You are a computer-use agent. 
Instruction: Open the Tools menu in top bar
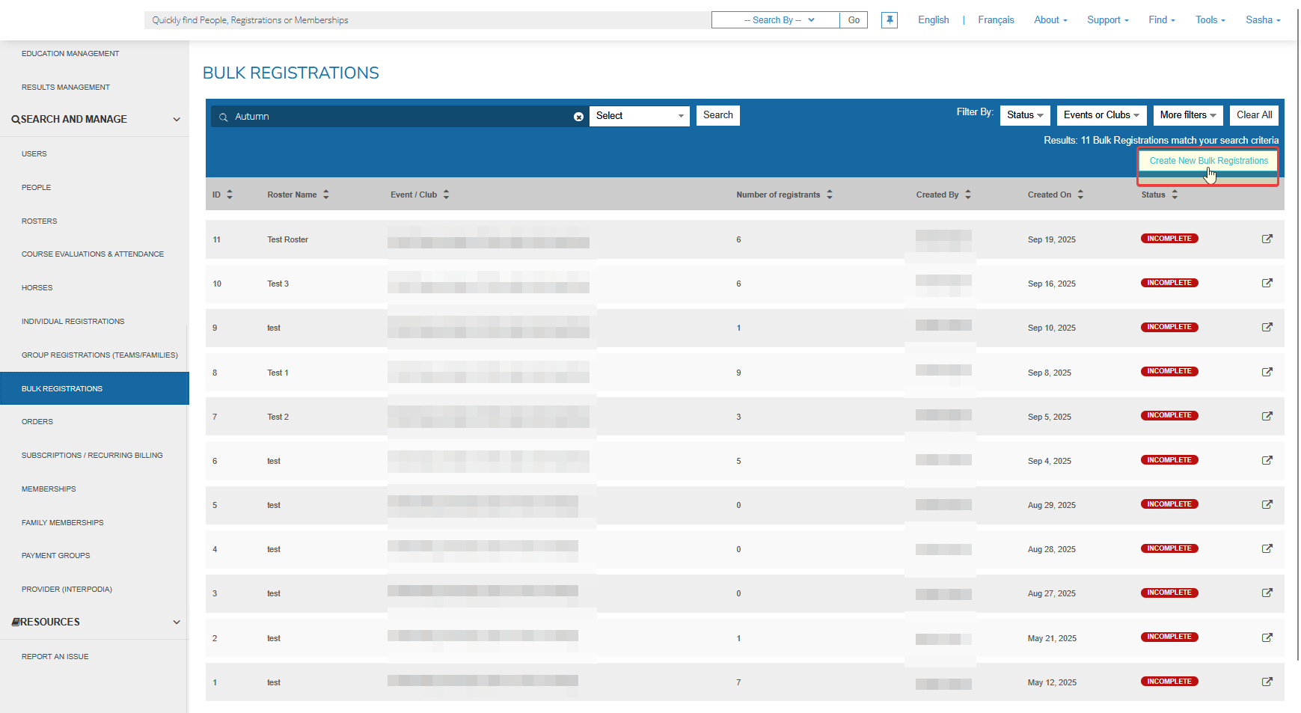(1210, 20)
